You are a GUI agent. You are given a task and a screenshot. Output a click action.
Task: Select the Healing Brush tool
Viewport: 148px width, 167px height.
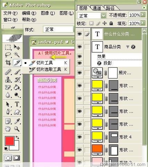click(8, 72)
